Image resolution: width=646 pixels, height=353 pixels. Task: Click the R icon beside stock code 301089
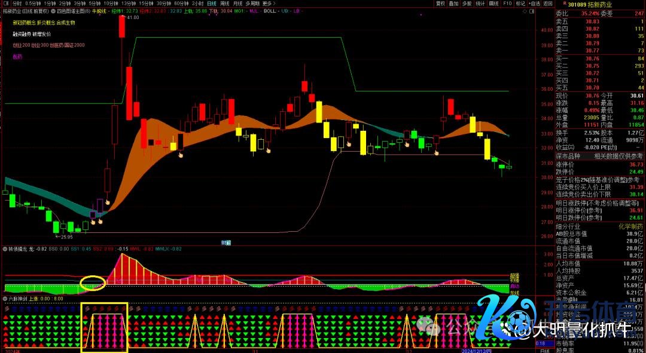[565, 4]
